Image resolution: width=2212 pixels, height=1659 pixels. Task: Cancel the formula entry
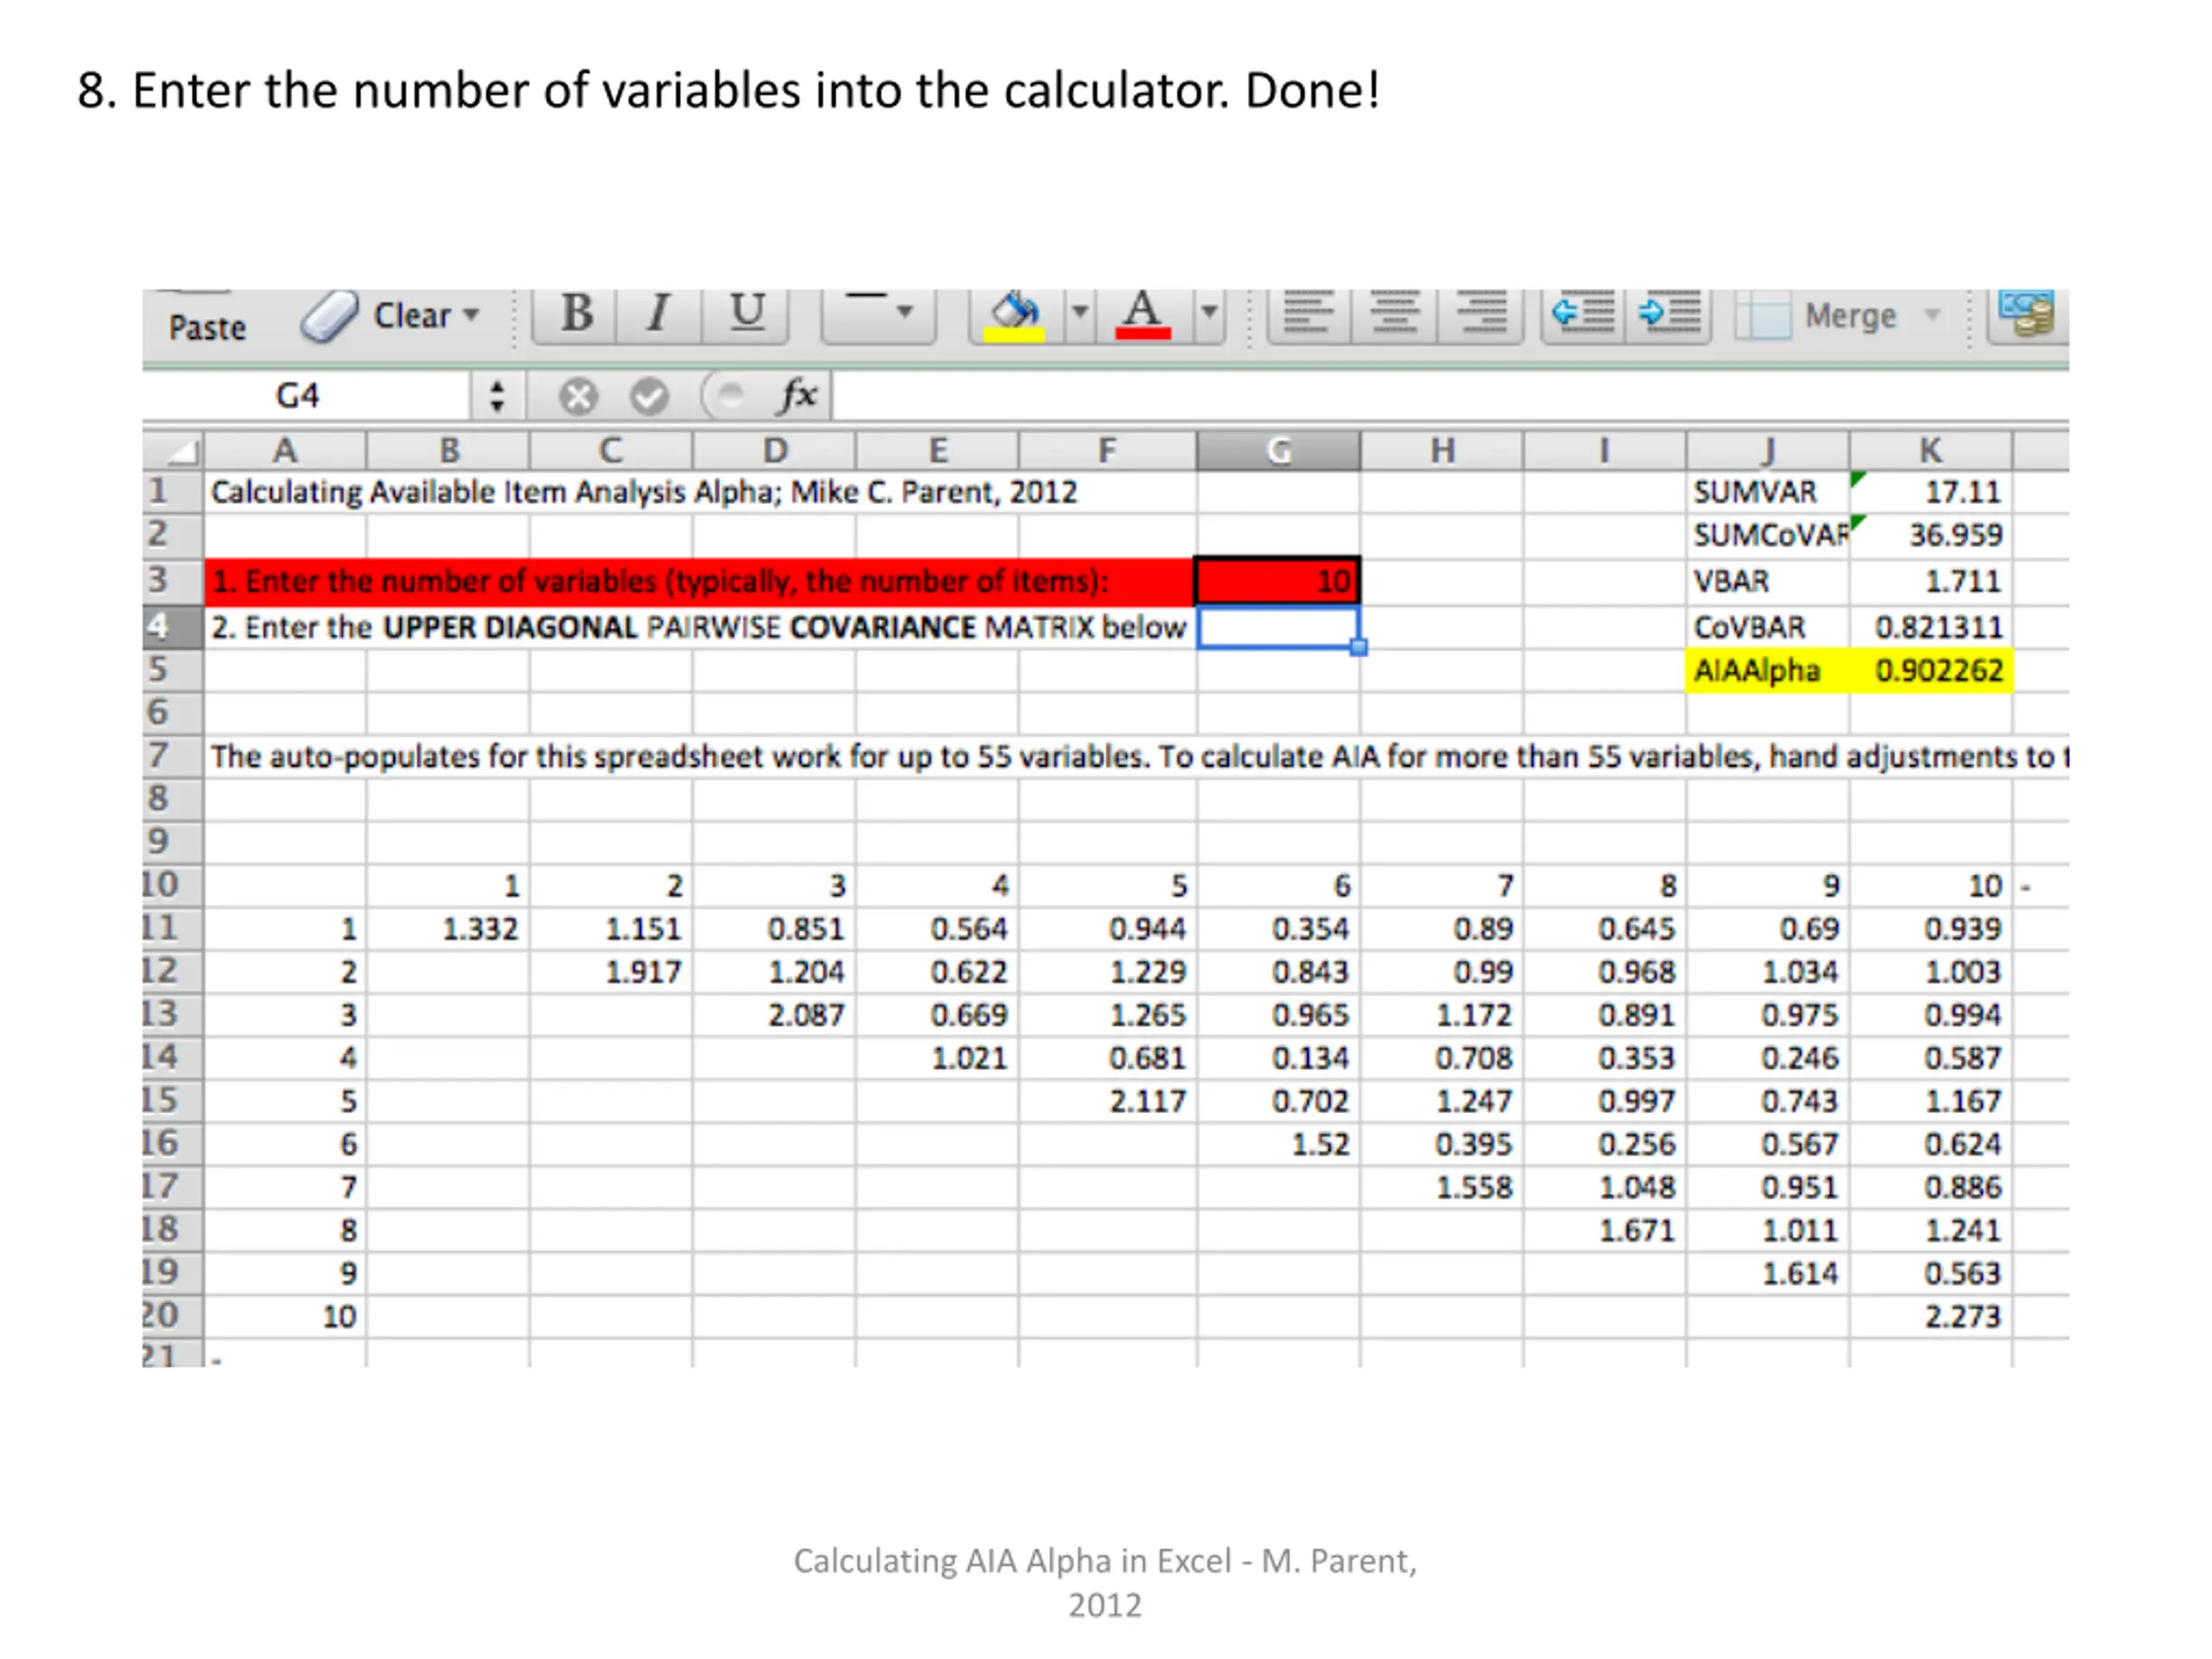(x=578, y=397)
